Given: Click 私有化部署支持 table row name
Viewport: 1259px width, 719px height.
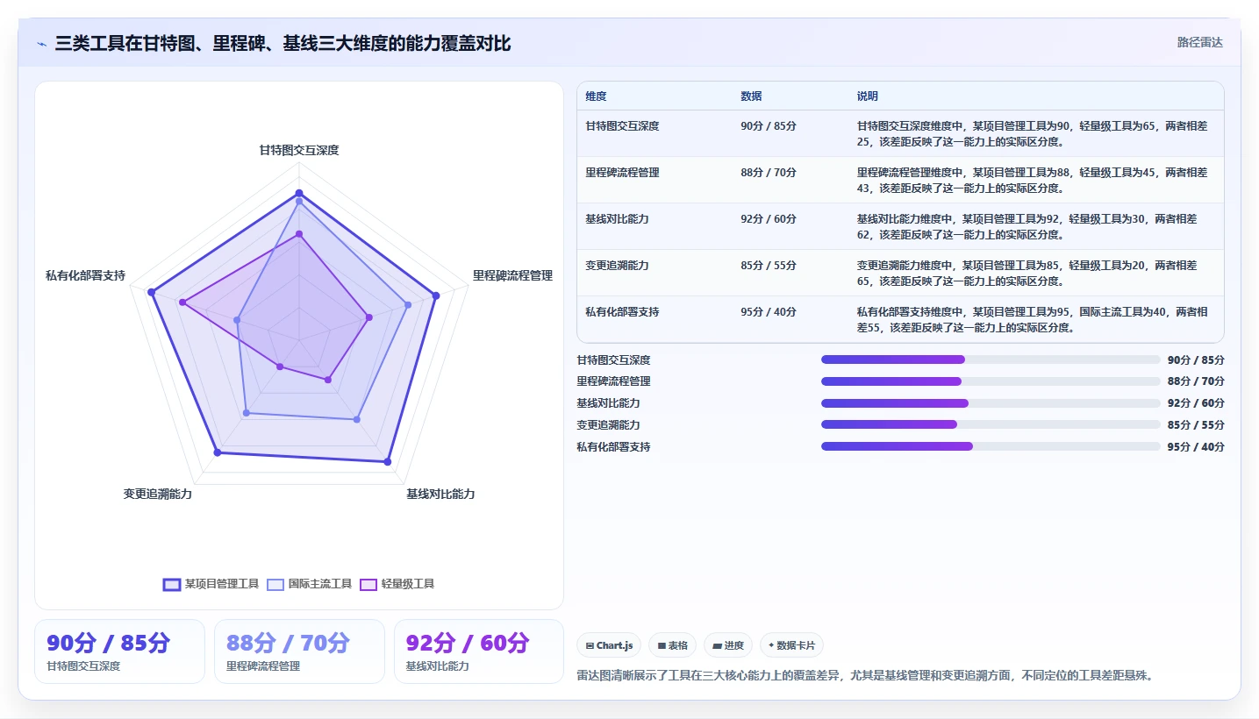Looking at the screenshot, I should coord(622,312).
